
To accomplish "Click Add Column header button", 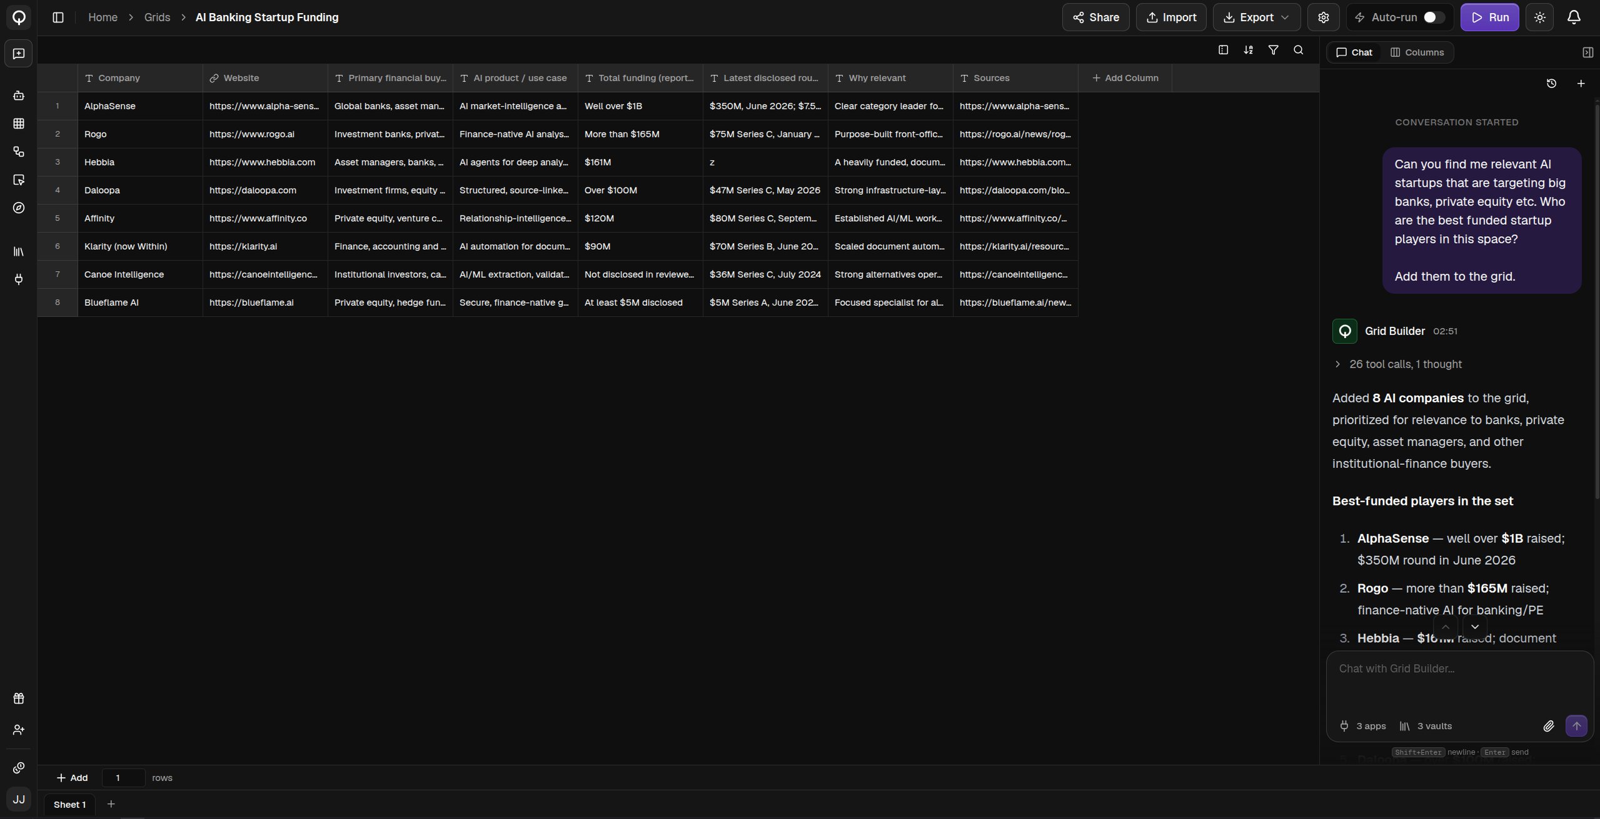I will (x=1125, y=78).
